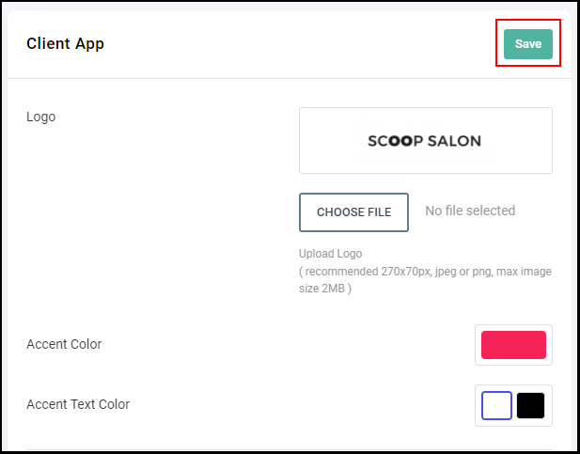Click the word SCOOP in the logo
The height and width of the screenshot is (454, 580).
395,141
